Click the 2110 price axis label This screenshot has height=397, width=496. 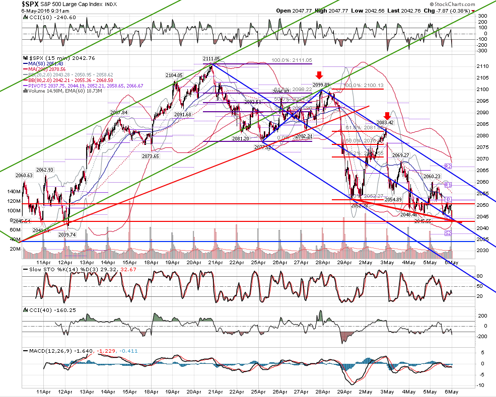point(483,66)
